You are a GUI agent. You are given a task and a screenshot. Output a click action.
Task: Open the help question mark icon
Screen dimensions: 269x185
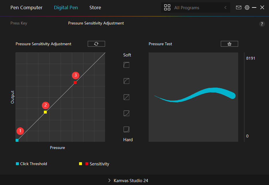[262, 24]
